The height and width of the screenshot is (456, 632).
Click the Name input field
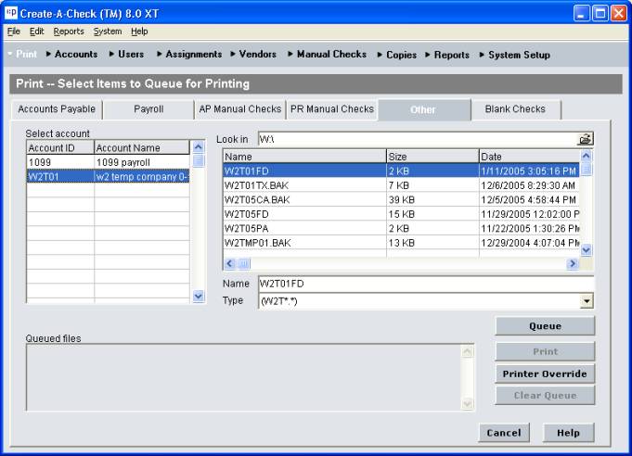426,284
